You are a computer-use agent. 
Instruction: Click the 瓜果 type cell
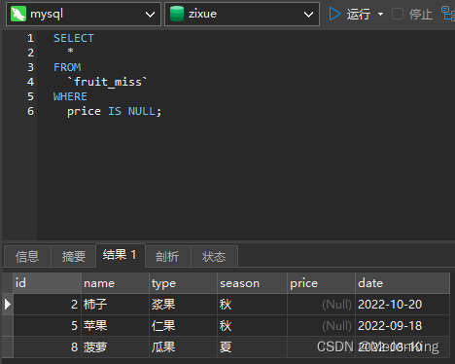[183, 347]
